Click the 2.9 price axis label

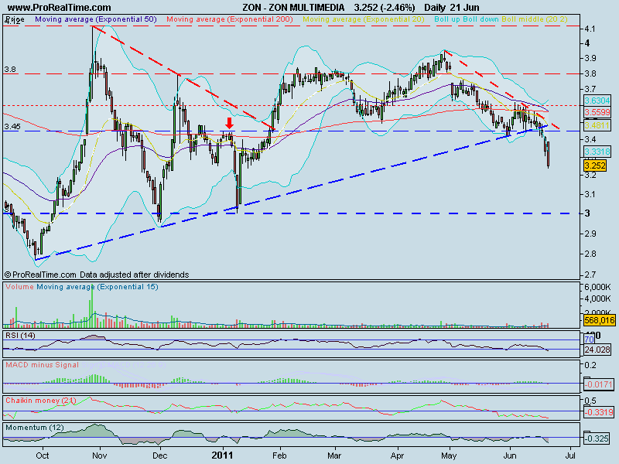click(591, 234)
